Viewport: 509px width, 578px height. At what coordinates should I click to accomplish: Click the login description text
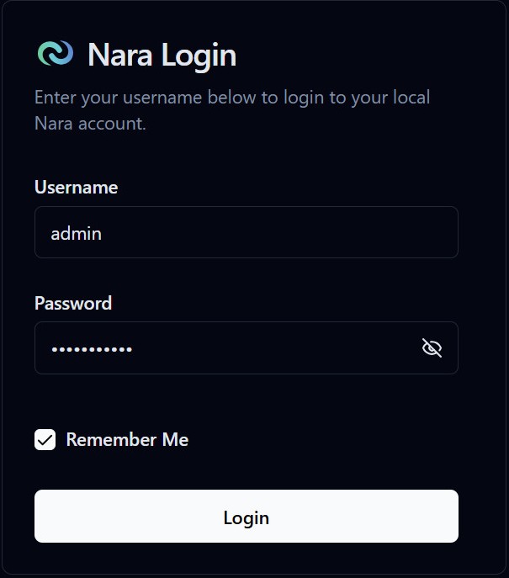coord(232,98)
